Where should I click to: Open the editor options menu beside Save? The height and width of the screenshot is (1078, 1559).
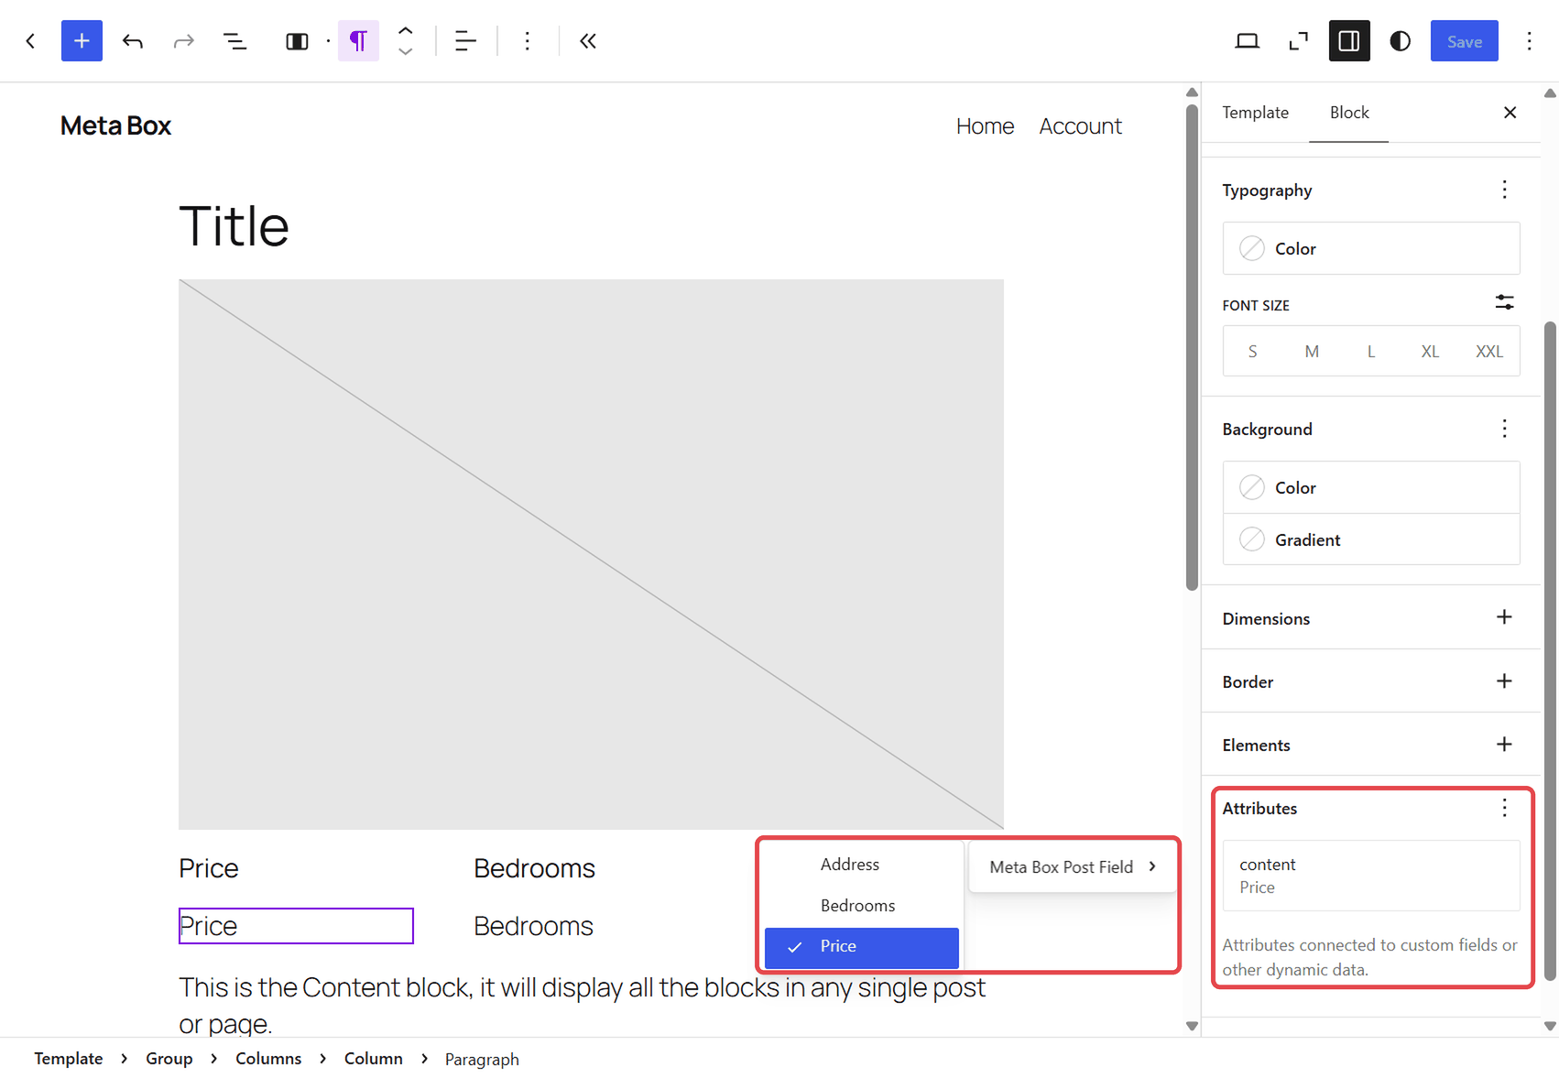point(1529,41)
